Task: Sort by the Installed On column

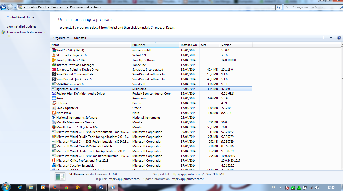Action: (x=190, y=45)
